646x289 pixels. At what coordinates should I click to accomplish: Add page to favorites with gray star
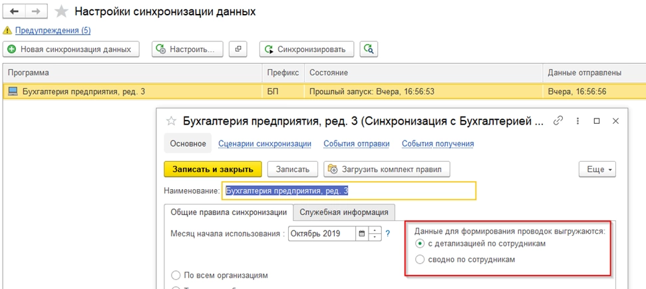62,11
